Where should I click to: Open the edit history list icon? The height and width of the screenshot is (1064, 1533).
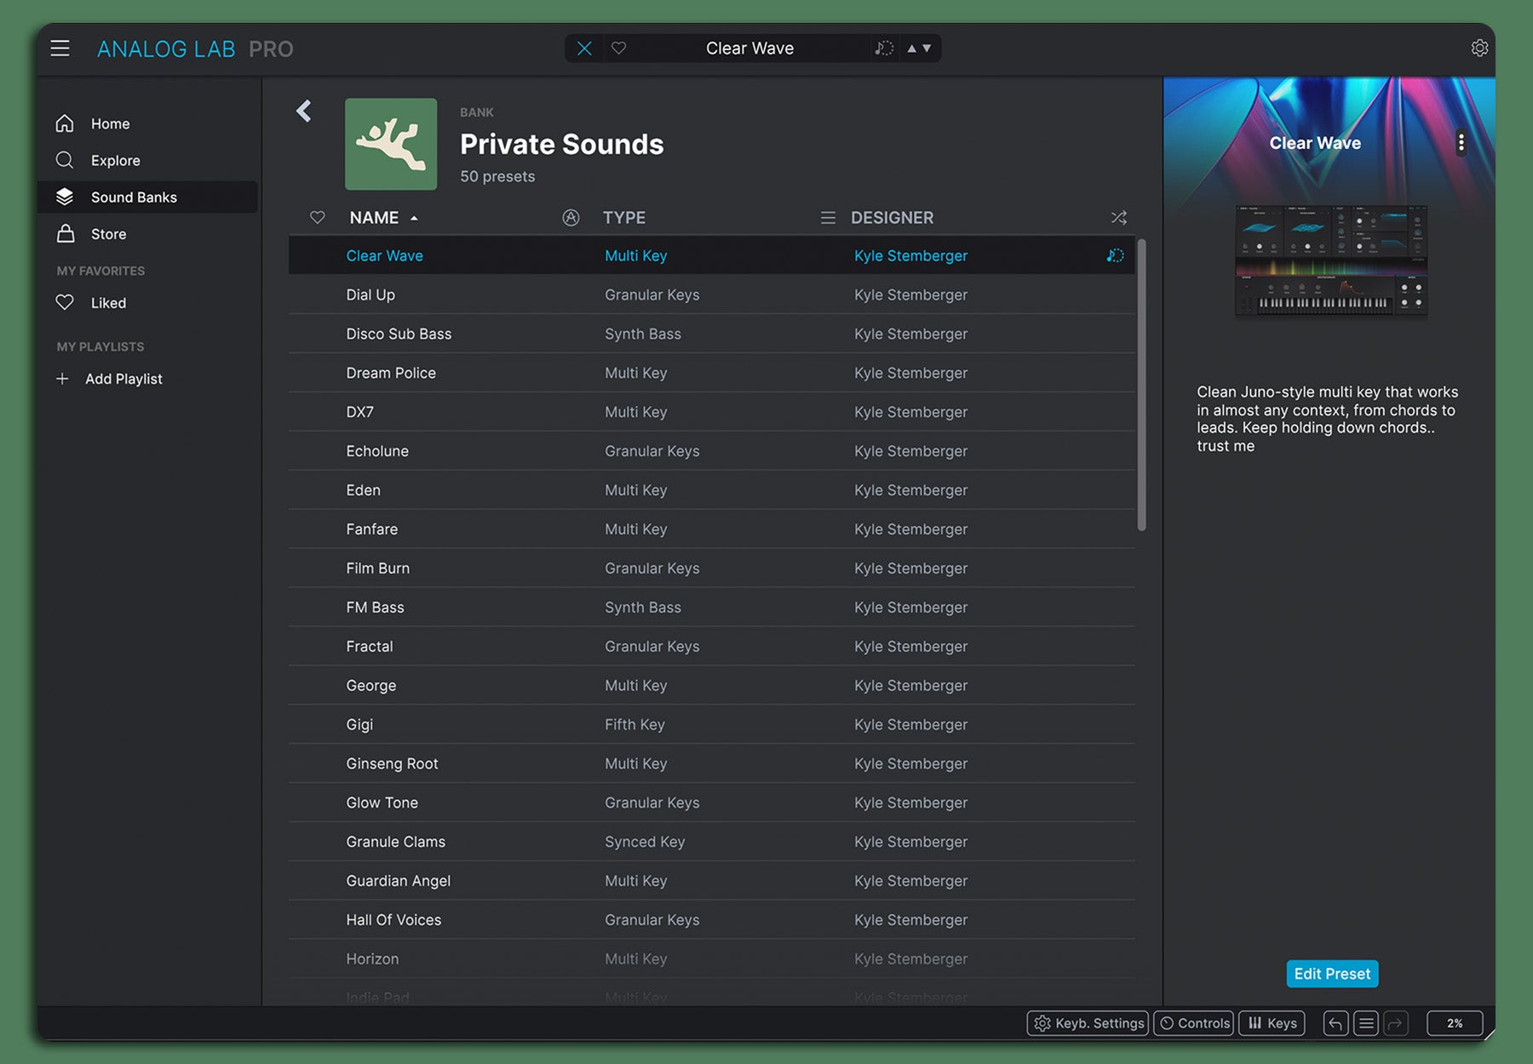tap(1366, 1023)
